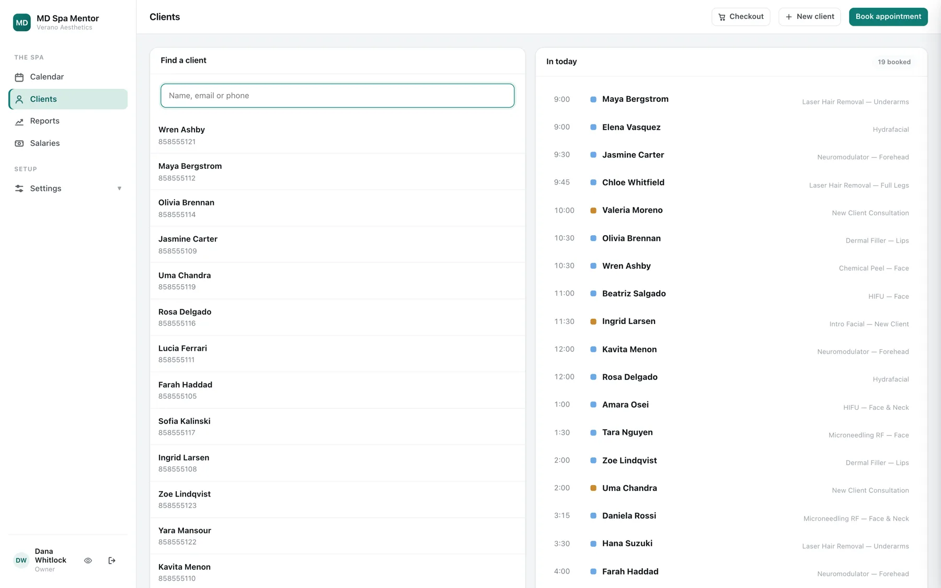Click the Checkout button
Image resolution: width=941 pixels, height=588 pixels.
pos(741,17)
